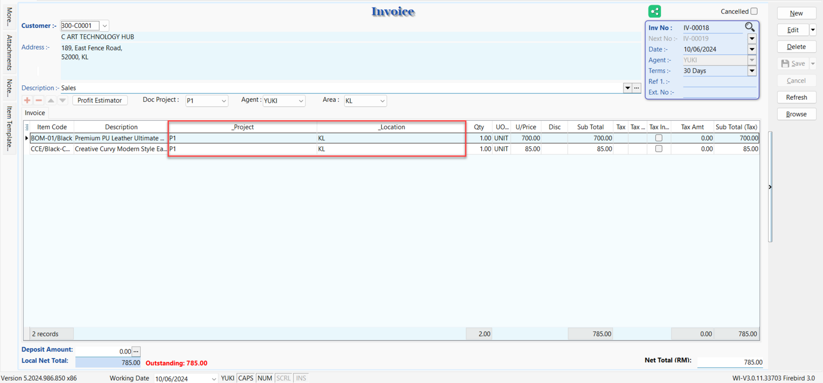The width and height of the screenshot is (823, 383).
Task: Click the Profit Estimator button
Action: pos(100,100)
